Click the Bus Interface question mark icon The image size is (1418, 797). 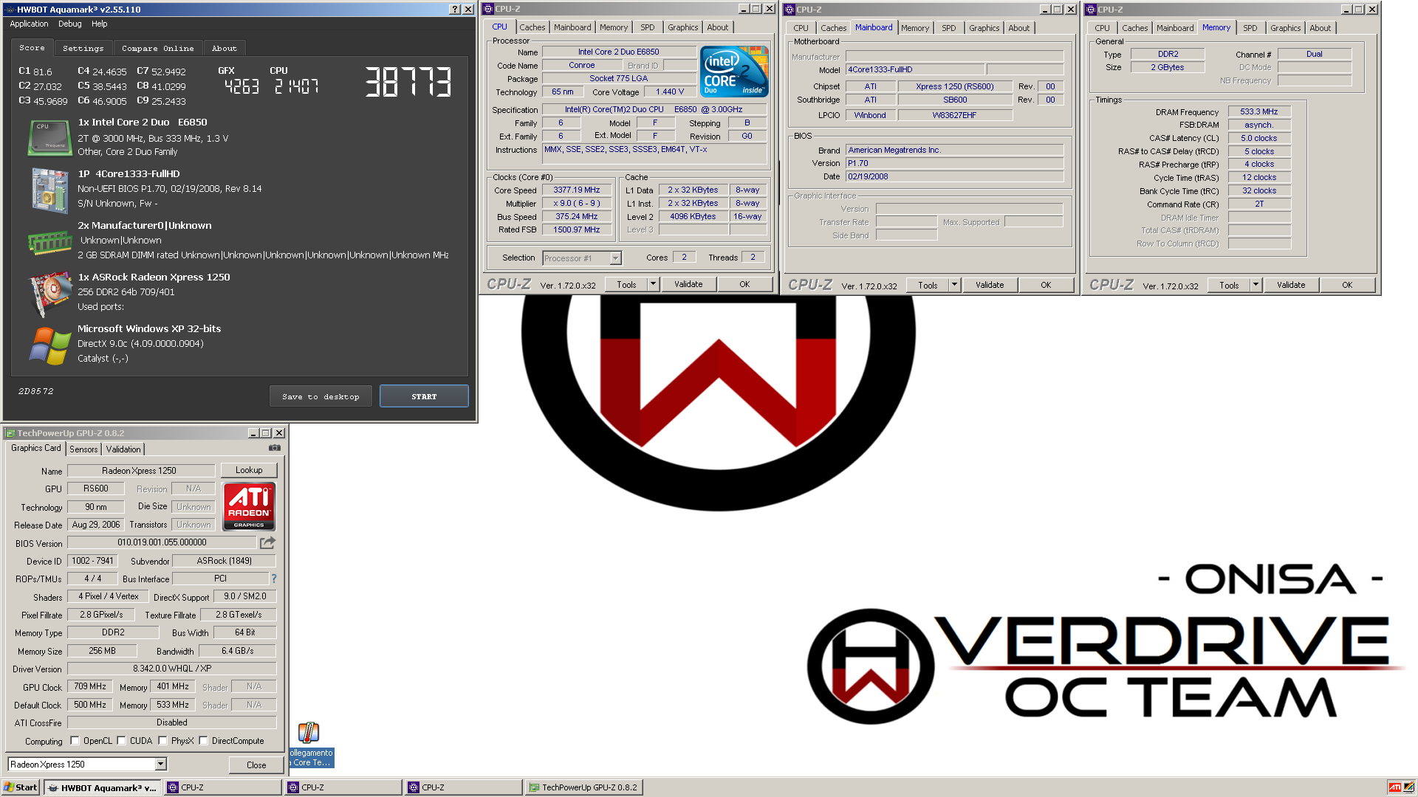pos(274,579)
